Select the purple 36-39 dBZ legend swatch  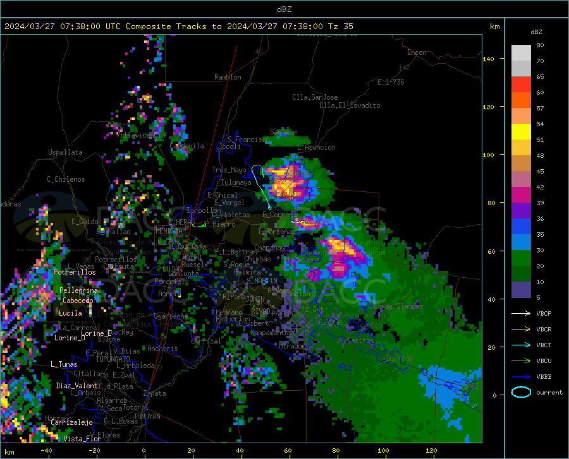521,211
